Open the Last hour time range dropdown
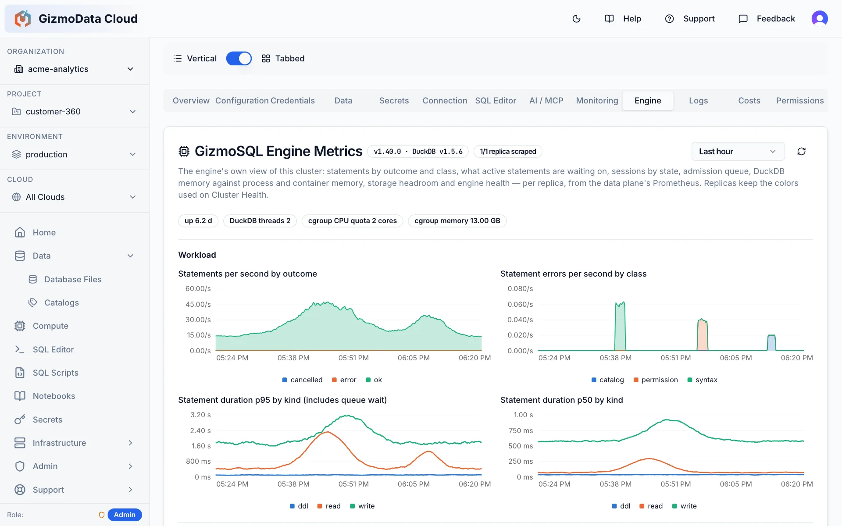842x526 pixels. click(x=738, y=151)
